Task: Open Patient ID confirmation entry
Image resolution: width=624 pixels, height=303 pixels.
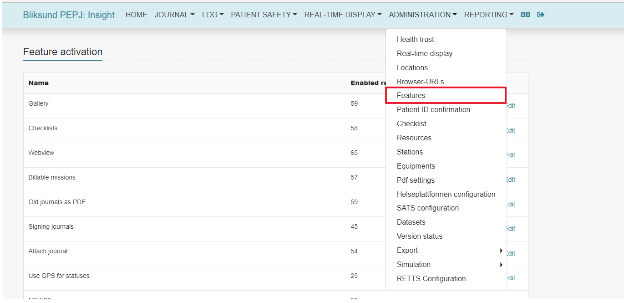Action: point(446,109)
